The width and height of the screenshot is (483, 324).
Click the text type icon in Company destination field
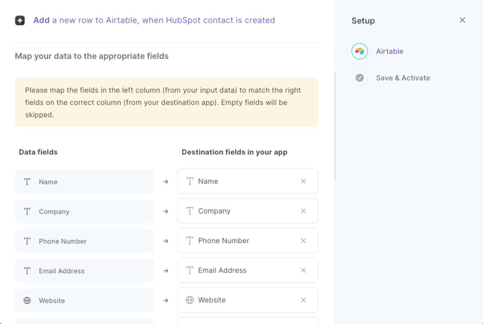[190, 211]
